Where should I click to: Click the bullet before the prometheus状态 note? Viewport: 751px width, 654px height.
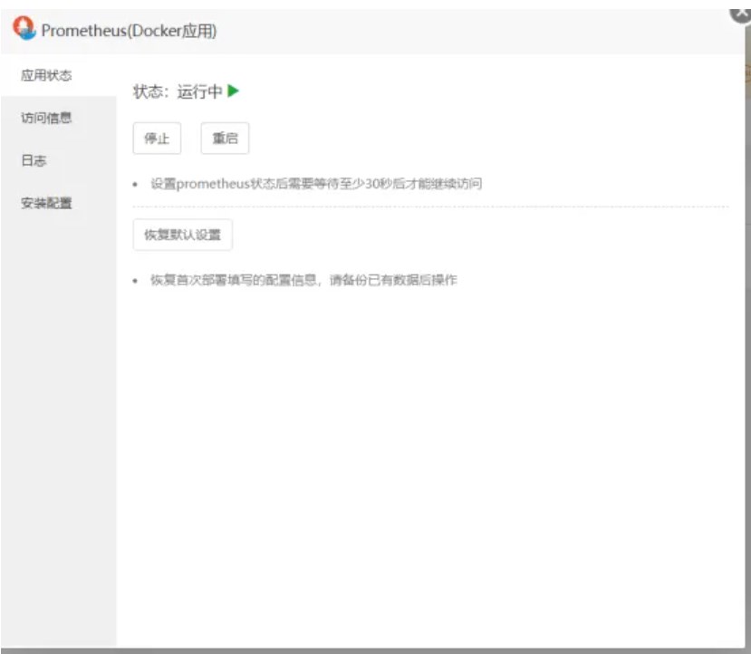click(x=135, y=185)
